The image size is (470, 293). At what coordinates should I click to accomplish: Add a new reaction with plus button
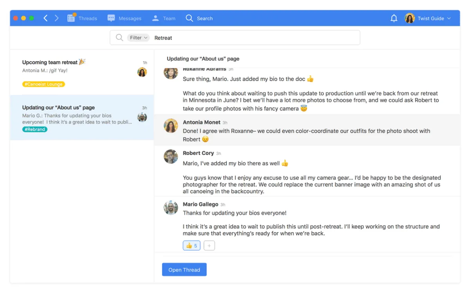pyautogui.click(x=209, y=246)
